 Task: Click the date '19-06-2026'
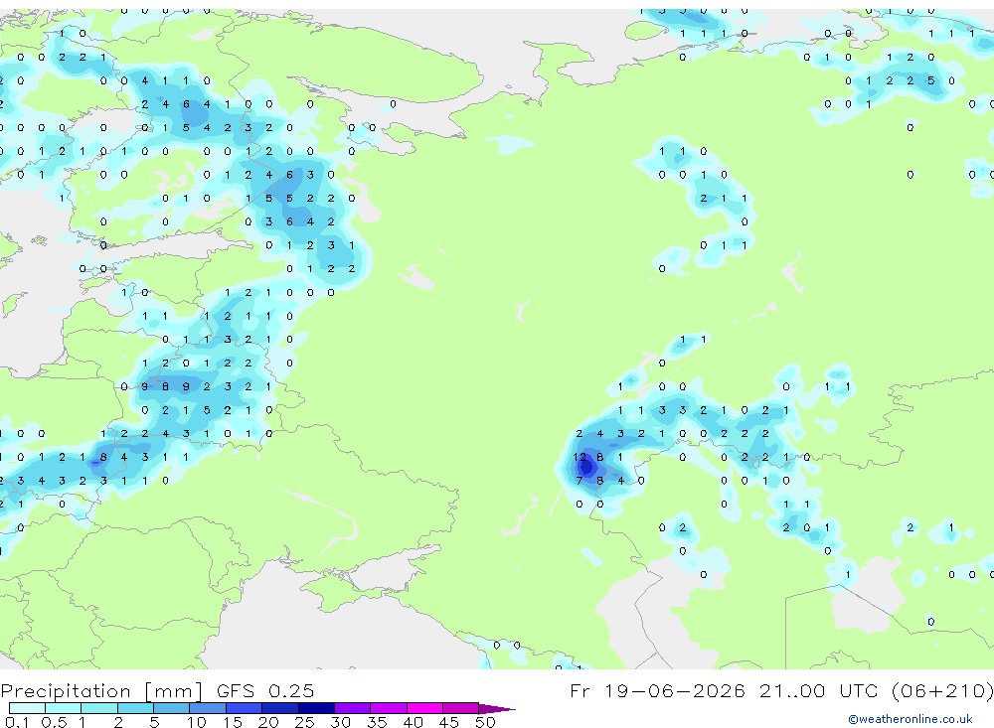[675, 690]
